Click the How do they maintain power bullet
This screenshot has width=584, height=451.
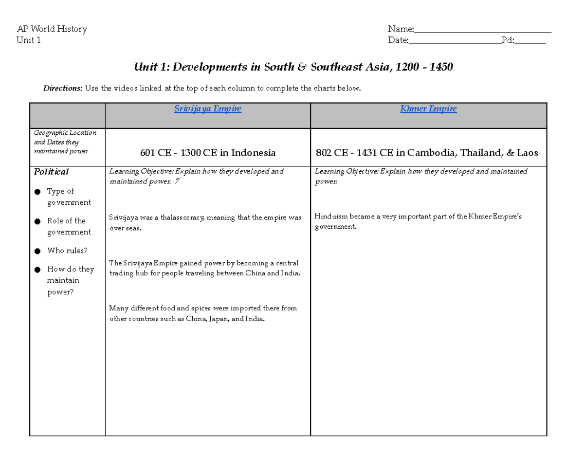tap(65, 280)
